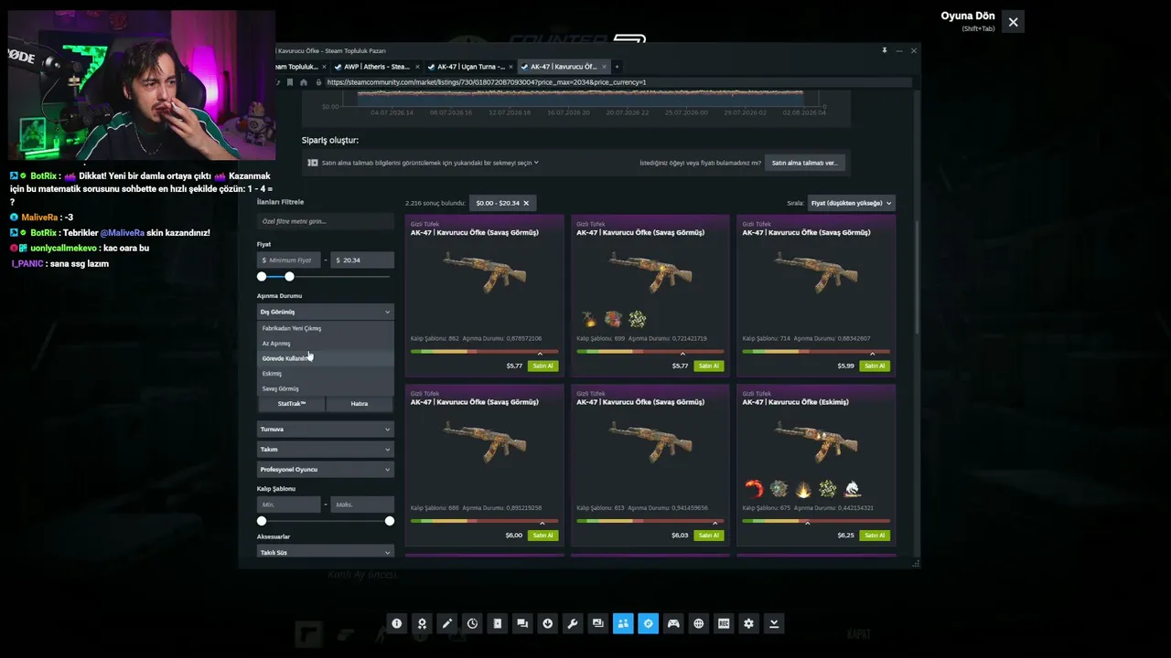Expand the Profesyonel Oyuncu dropdown
This screenshot has width=1171, height=658.
326,469
